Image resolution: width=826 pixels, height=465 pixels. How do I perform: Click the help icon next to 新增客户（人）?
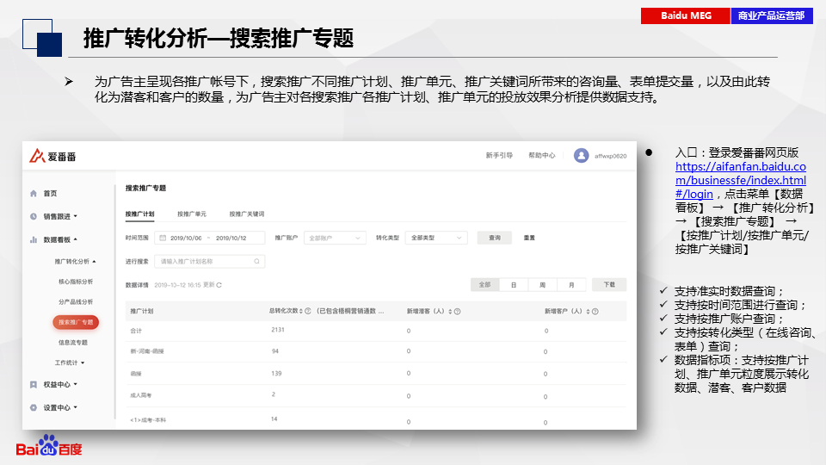click(593, 311)
